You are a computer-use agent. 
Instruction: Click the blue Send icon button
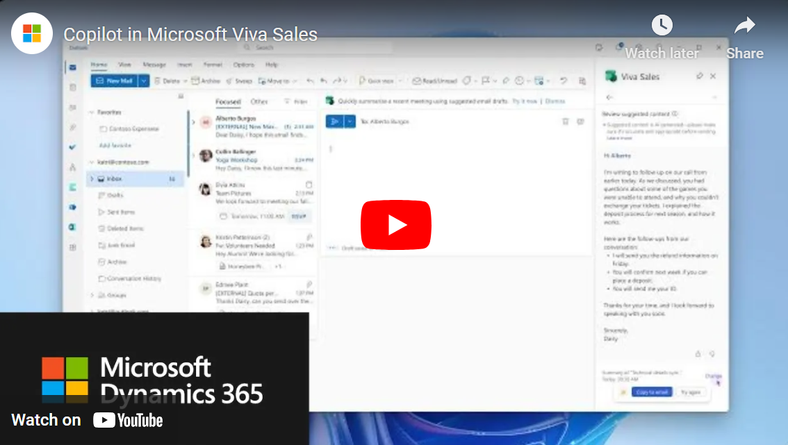(334, 121)
